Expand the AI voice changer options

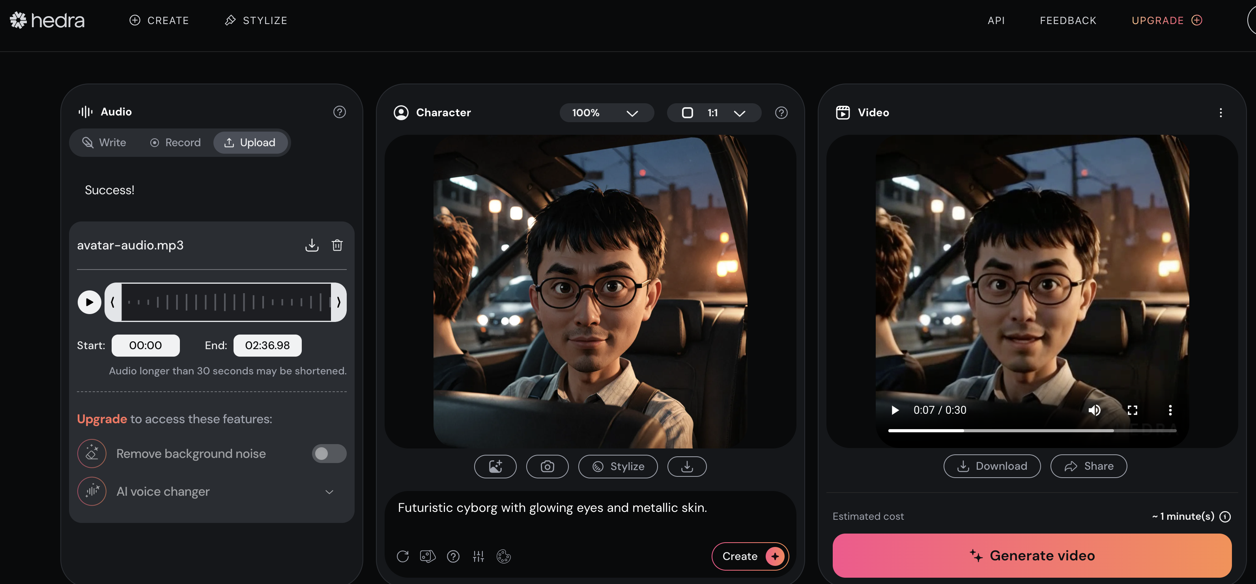coord(329,492)
